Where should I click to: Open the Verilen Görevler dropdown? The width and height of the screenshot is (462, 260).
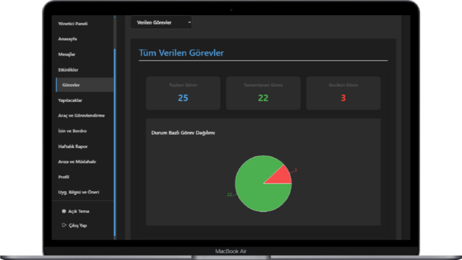tap(161, 22)
